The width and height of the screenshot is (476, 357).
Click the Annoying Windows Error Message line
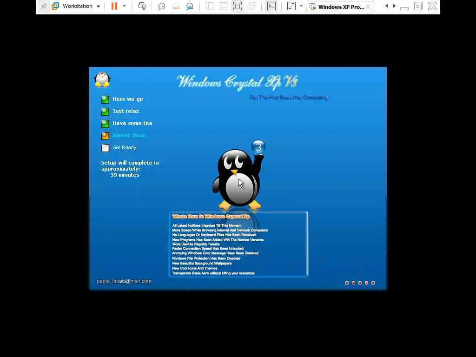coord(215,253)
